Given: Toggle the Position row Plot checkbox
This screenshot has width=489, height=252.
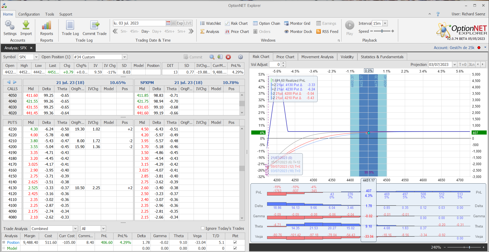Looking at the screenshot, I should [x=235, y=242].
